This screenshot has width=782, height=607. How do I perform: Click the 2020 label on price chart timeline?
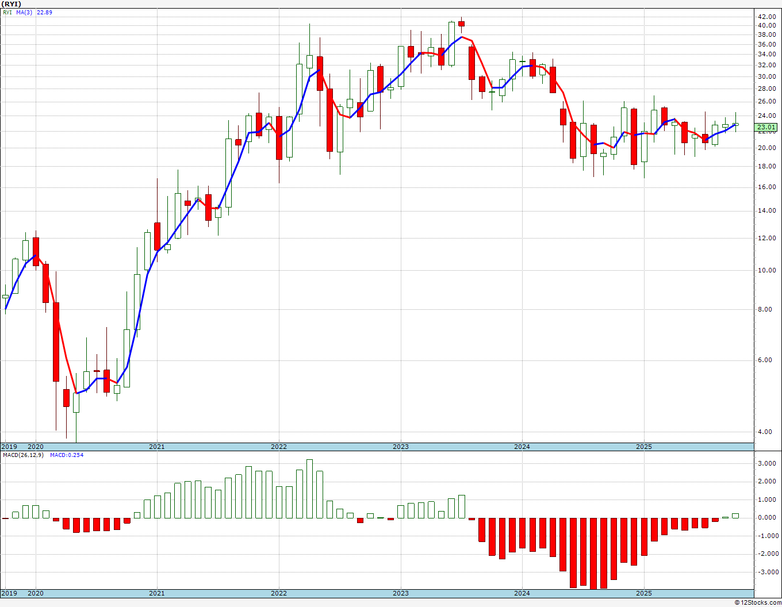(x=35, y=447)
